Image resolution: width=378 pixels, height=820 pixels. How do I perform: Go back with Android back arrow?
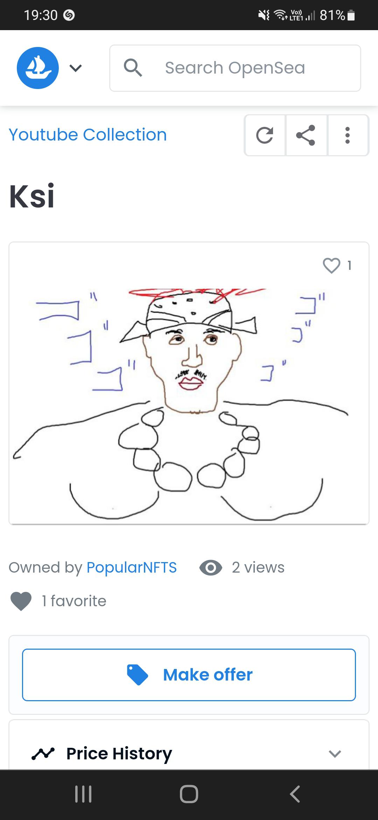(x=295, y=794)
